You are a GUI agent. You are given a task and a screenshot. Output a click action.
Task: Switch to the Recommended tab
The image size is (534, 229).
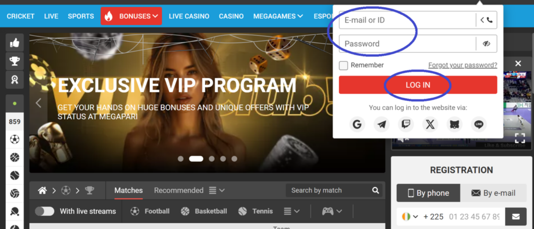[x=178, y=190]
